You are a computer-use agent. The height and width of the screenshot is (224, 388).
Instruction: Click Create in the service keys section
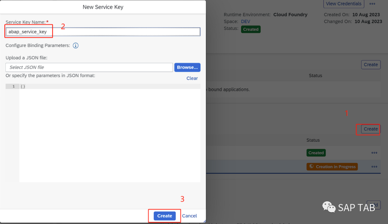click(371, 129)
